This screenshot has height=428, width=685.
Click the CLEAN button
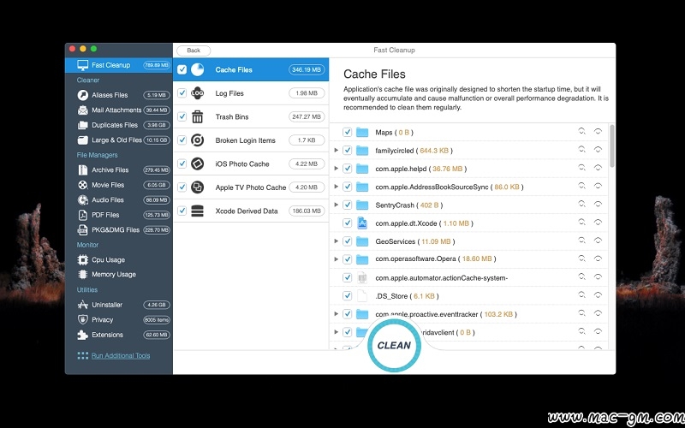pyautogui.click(x=394, y=345)
